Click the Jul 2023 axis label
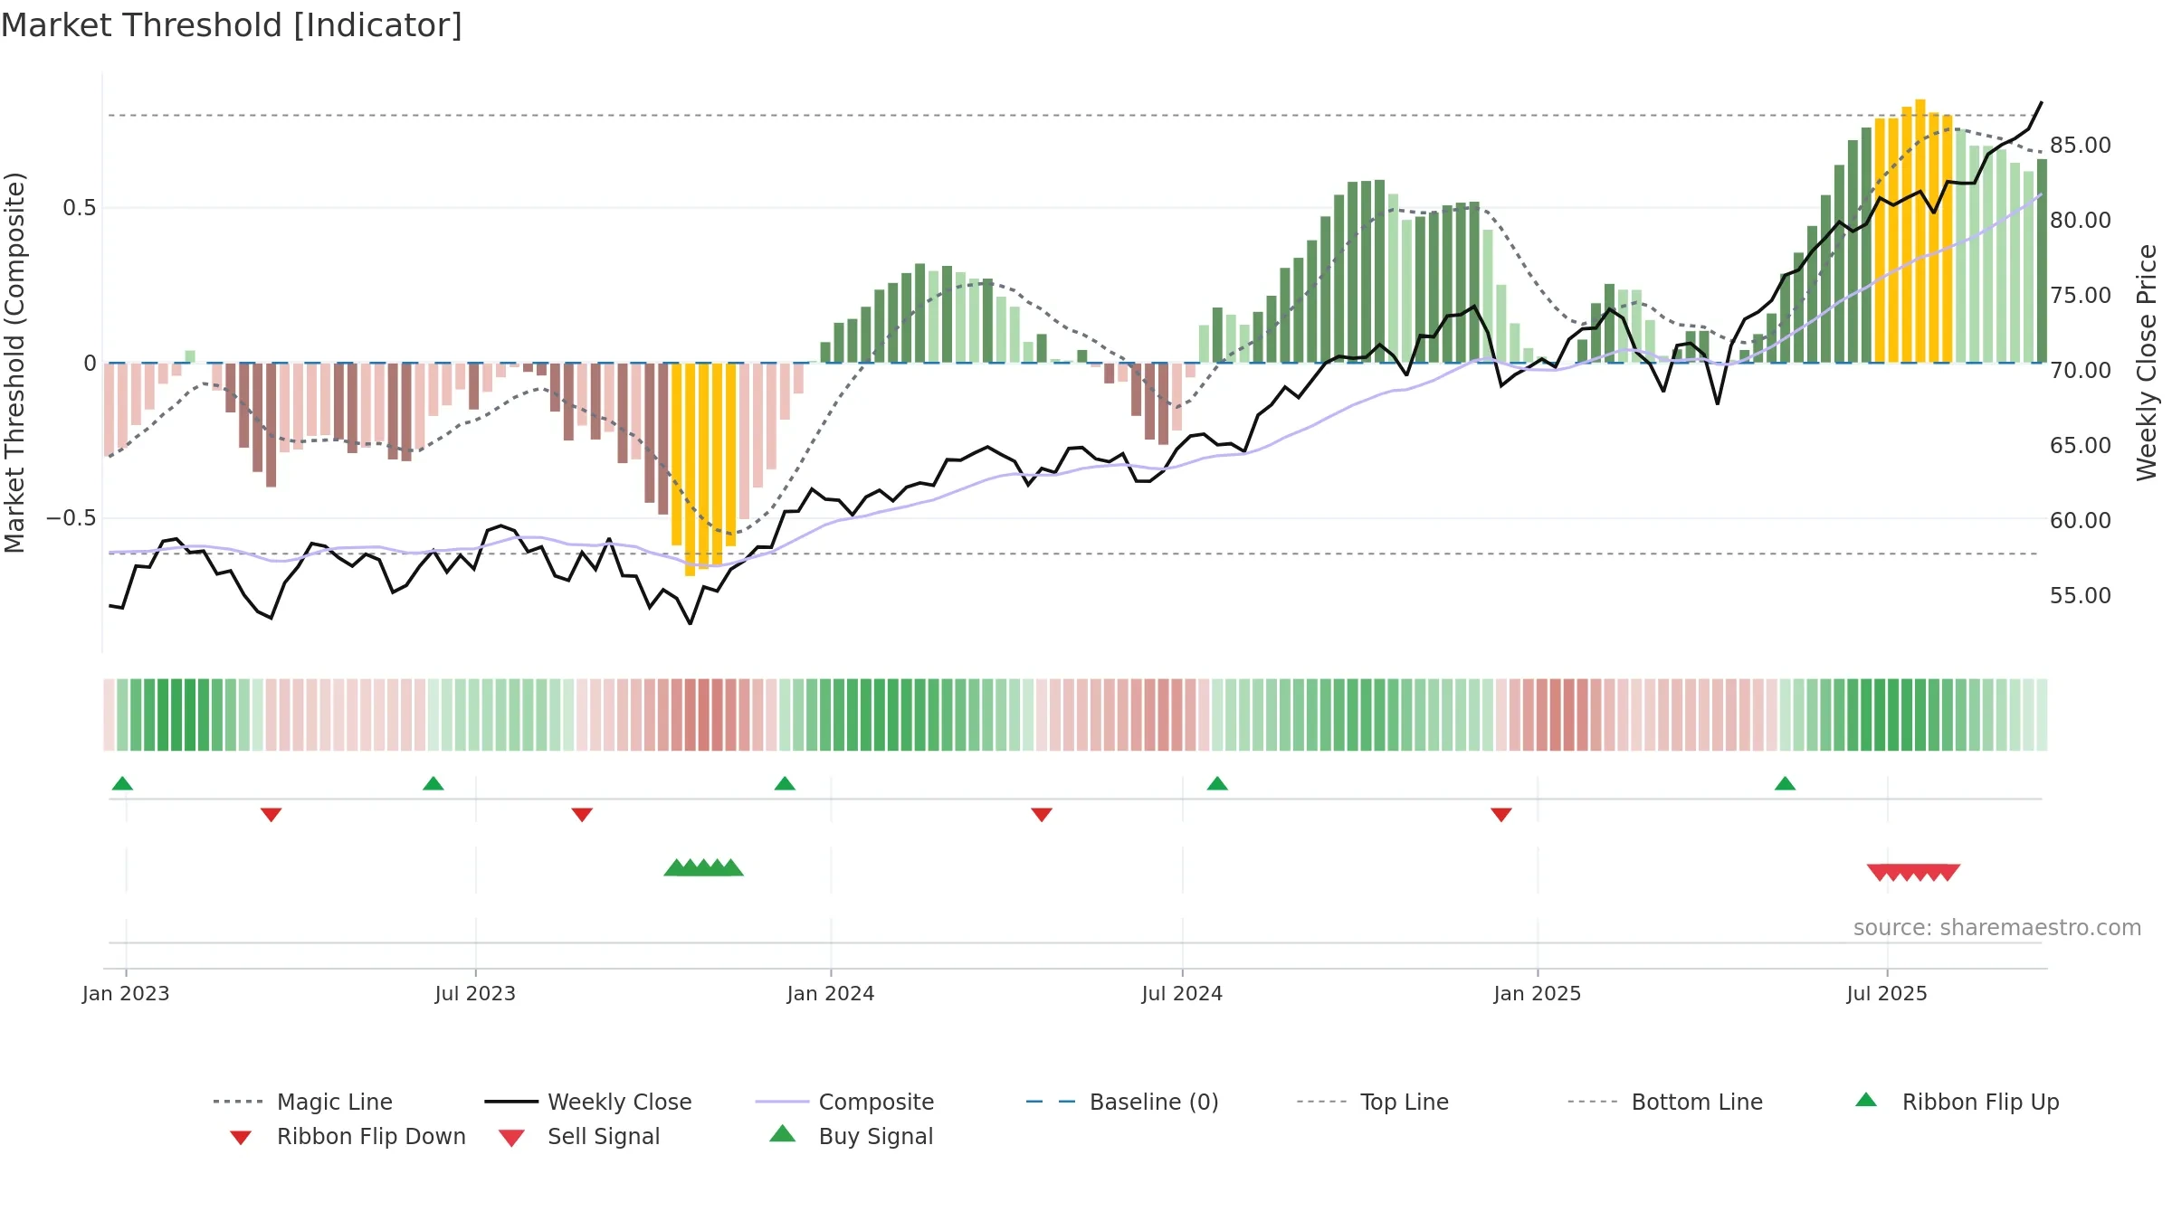Image resolution: width=2172 pixels, height=1221 pixels. [x=475, y=993]
